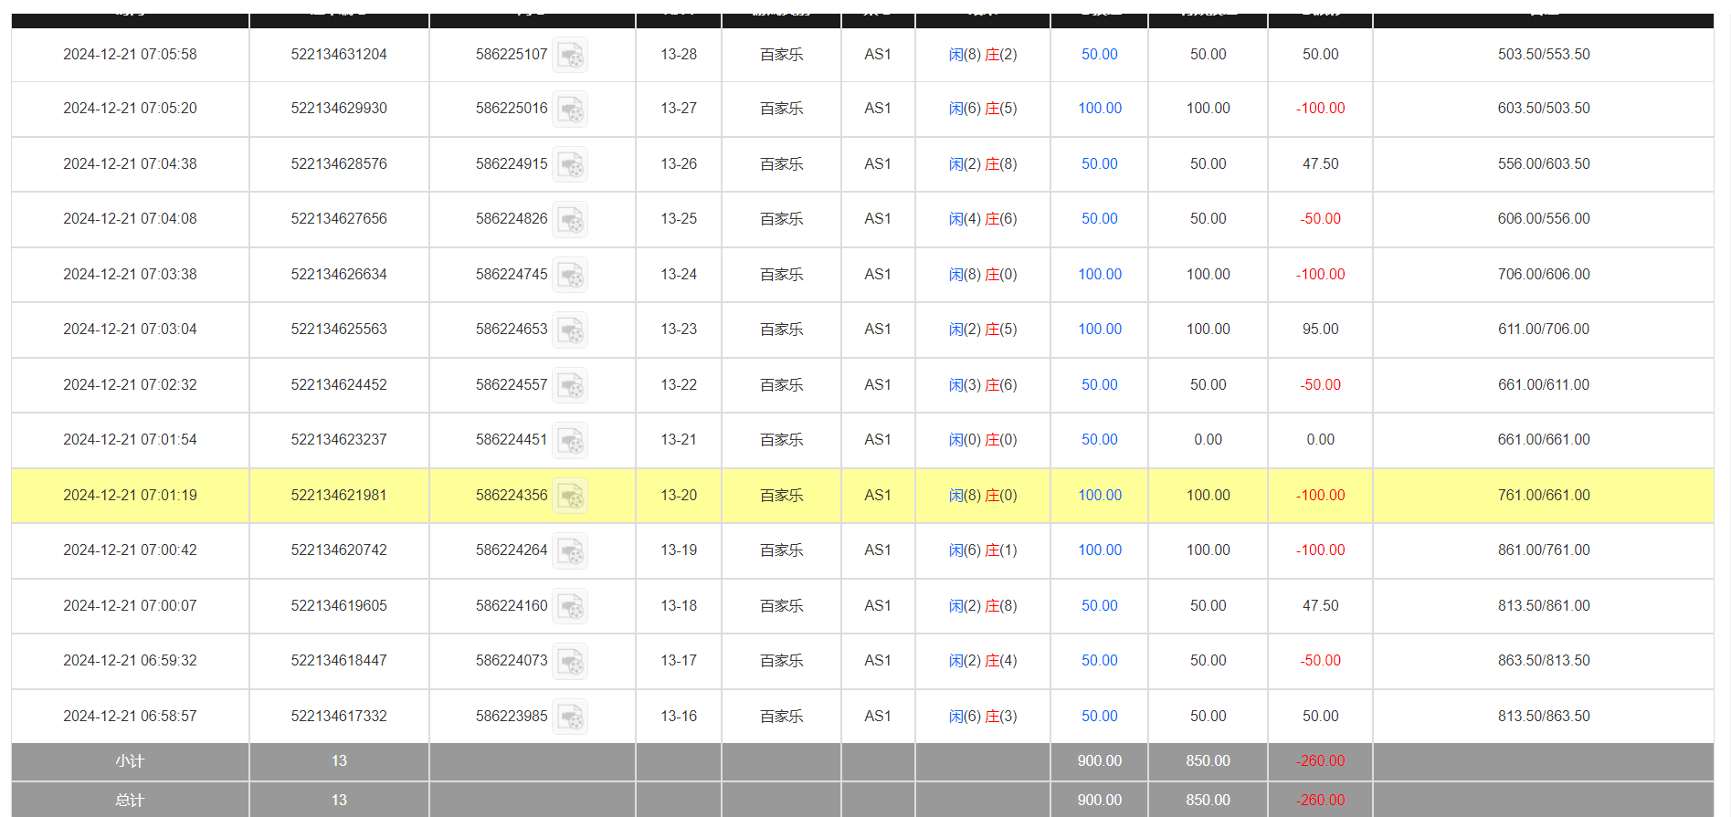Click video icon next to 586224264
The height and width of the screenshot is (817, 1731).
(x=571, y=551)
